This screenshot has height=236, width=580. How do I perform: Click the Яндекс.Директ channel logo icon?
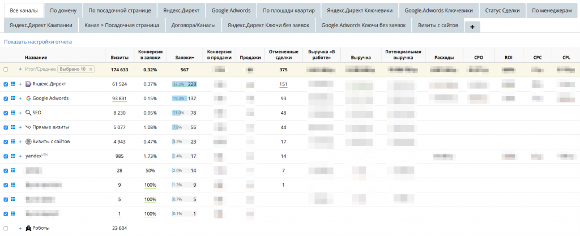(x=28, y=84)
